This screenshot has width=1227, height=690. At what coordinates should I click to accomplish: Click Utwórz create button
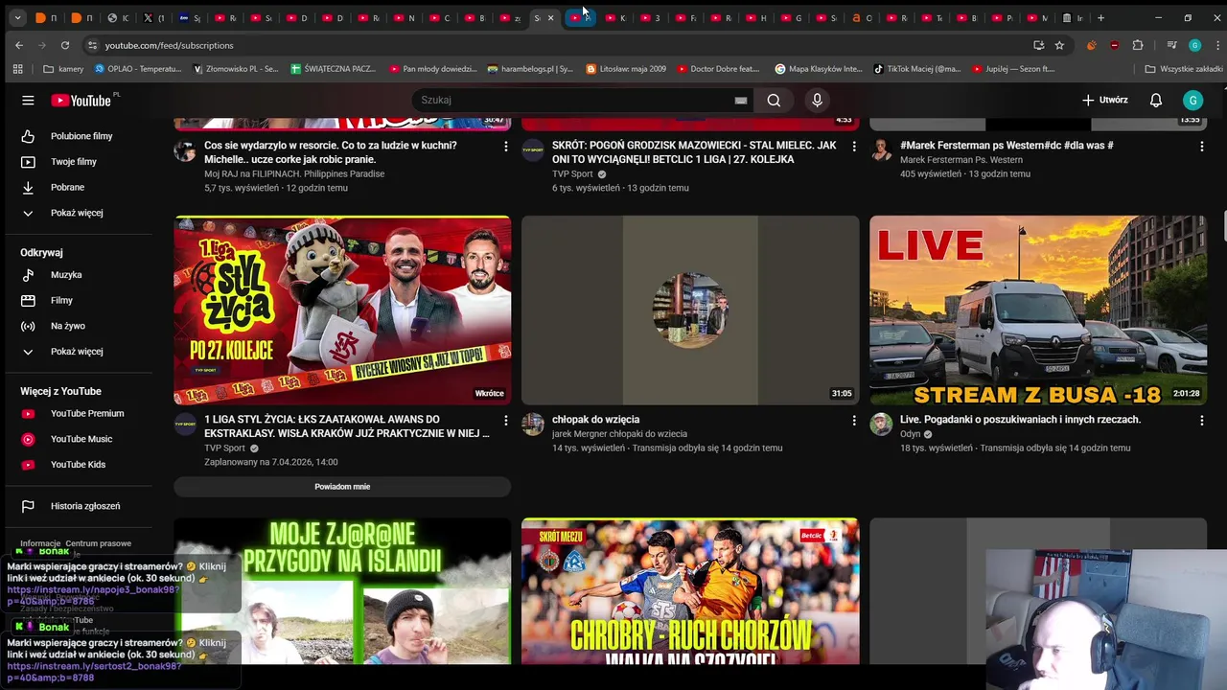coord(1104,100)
